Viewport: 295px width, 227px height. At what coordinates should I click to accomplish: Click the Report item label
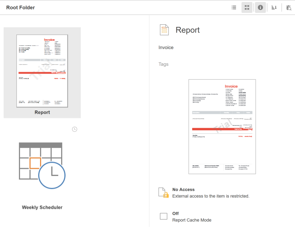[x=42, y=113]
